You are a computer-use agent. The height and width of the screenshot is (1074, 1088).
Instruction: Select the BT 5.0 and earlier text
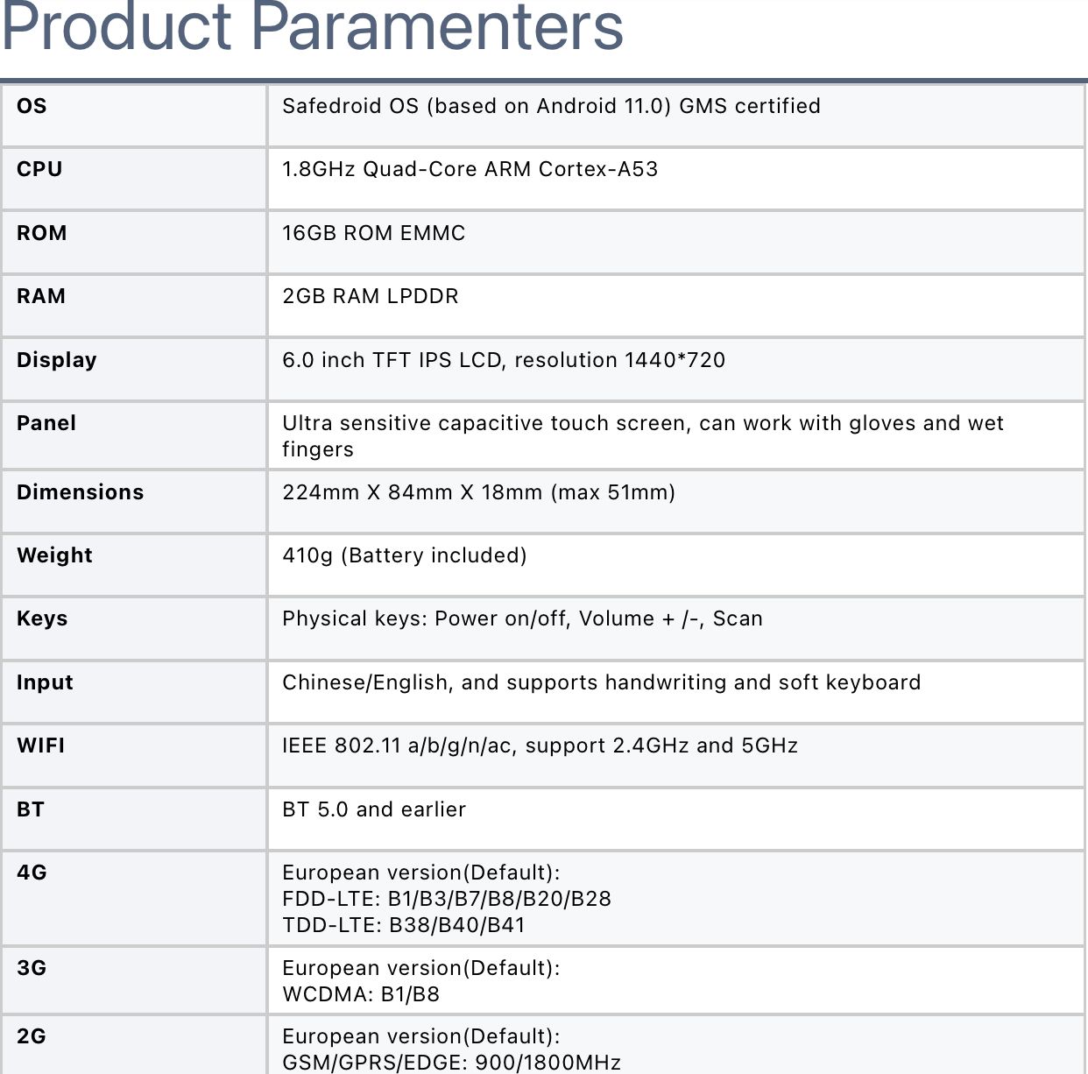click(374, 809)
